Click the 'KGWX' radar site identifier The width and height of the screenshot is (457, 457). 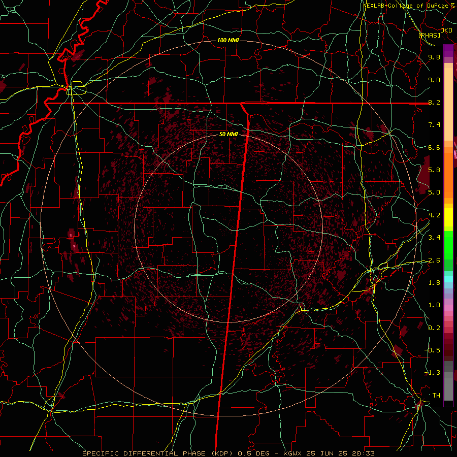293,453
